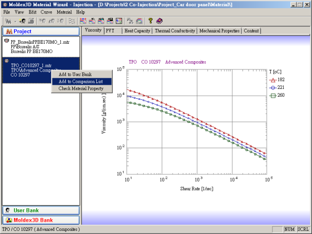Open the View menu
Image resolution: width=312 pixels, height=234 pixels.
[19, 12]
